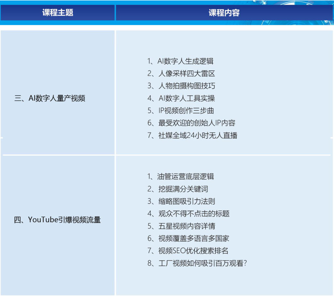This screenshot has width=334, height=296.
Task: Click the 课程主题 column header
Action: coord(57,13)
